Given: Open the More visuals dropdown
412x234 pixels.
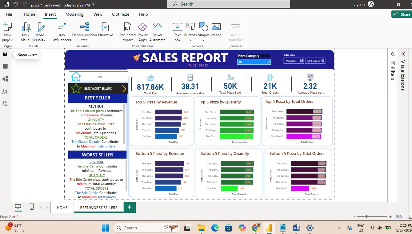Looking at the screenshot, I should click(40, 32).
